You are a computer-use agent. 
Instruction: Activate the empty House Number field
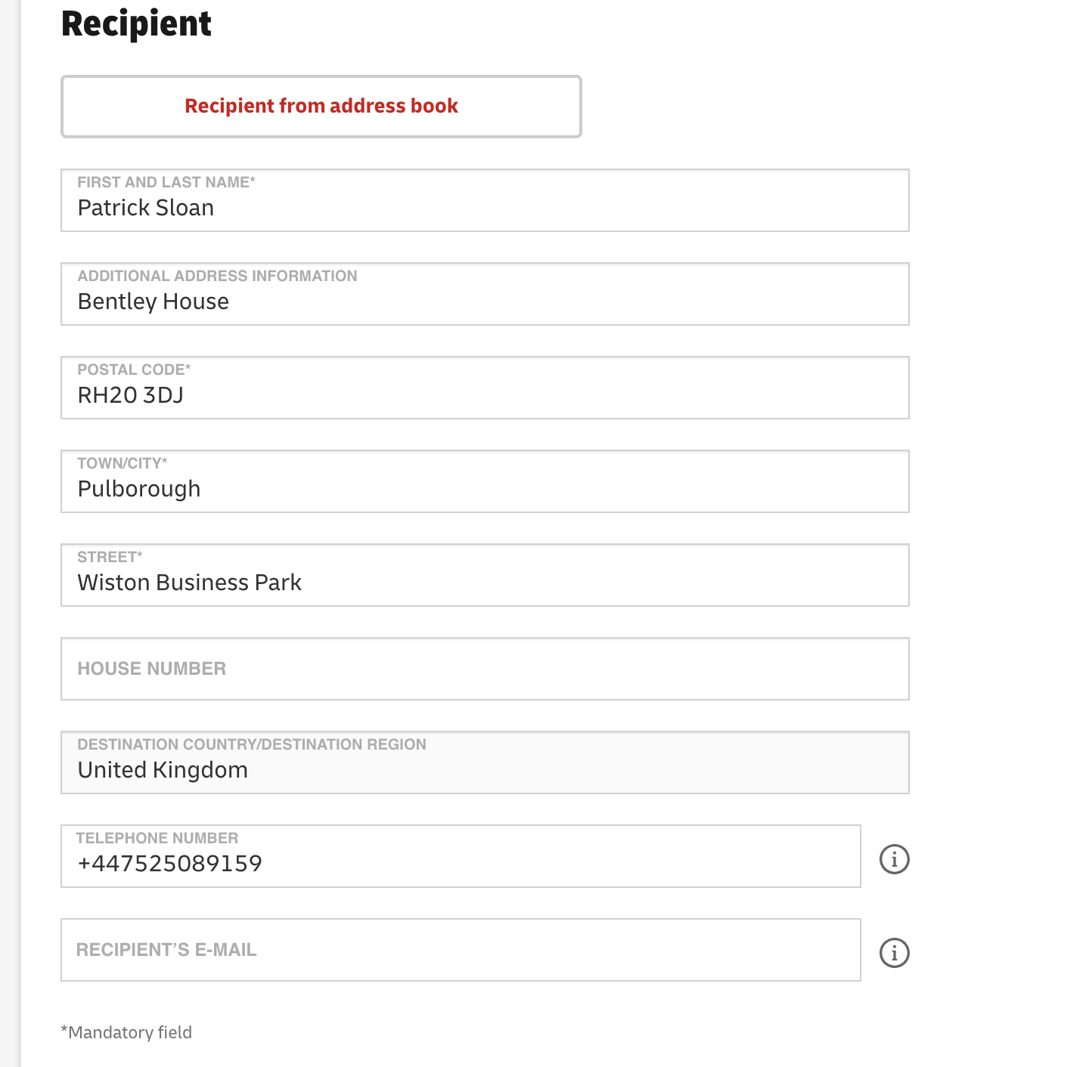tap(485, 669)
